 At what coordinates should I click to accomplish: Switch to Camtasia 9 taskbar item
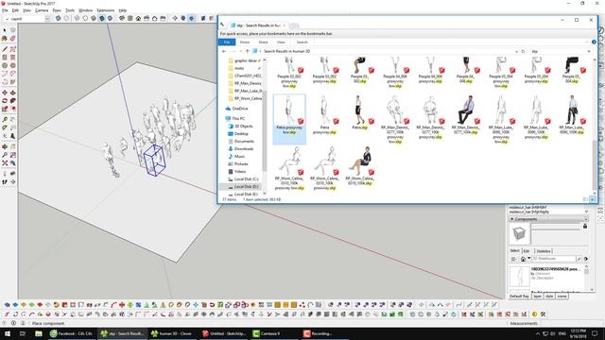(274, 333)
